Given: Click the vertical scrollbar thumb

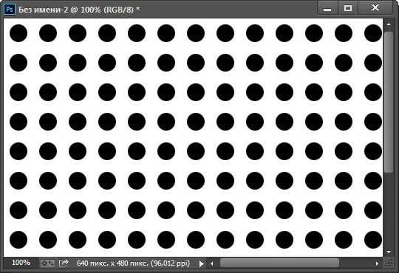Looking at the screenshot, I should pyautogui.click(x=389, y=102).
